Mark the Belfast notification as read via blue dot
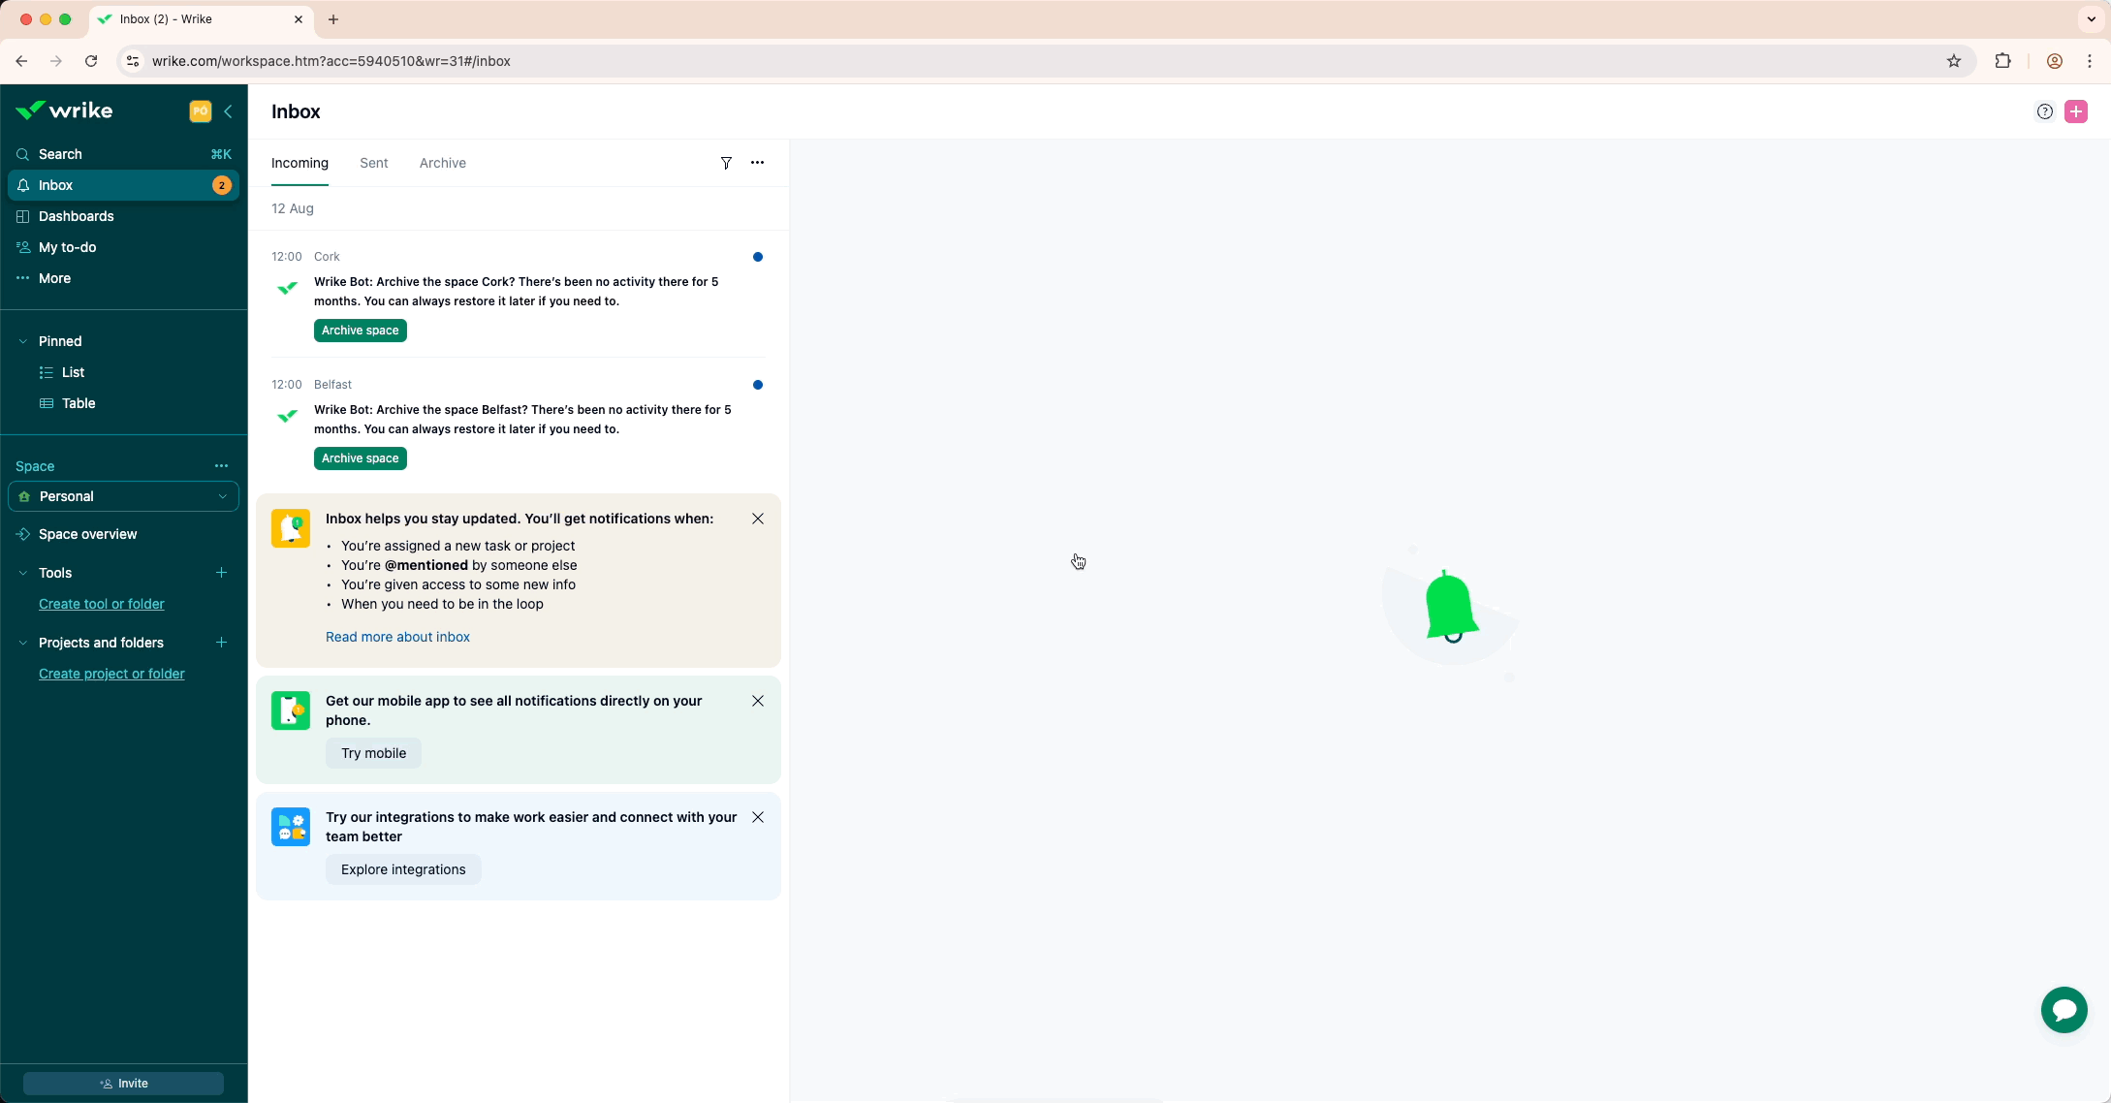Image resolution: width=2111 pixels, height=1103 pixels. [x=757, y=385]
